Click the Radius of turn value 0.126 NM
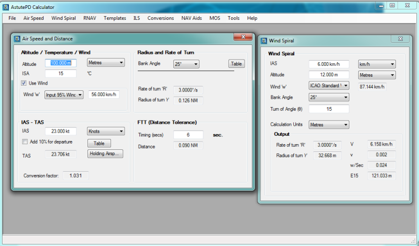Screen dimensions: 419x246 [x=188, y=101]
